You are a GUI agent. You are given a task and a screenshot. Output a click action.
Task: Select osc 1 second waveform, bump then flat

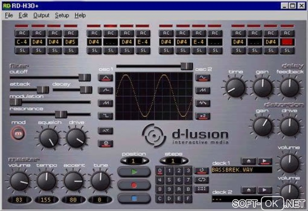pos(105,90)
